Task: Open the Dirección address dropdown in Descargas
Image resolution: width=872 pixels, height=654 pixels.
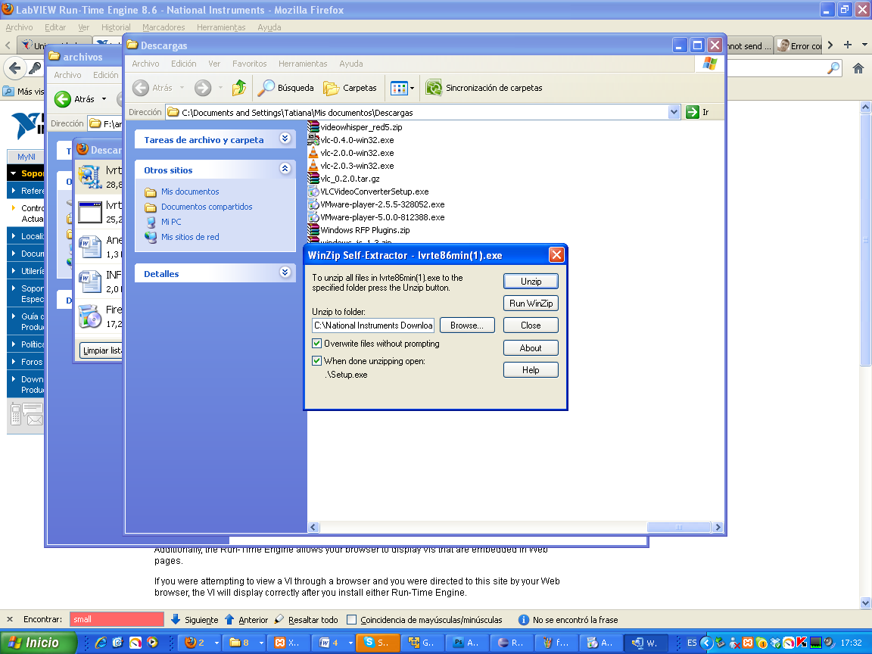Action: click(674, 112)
